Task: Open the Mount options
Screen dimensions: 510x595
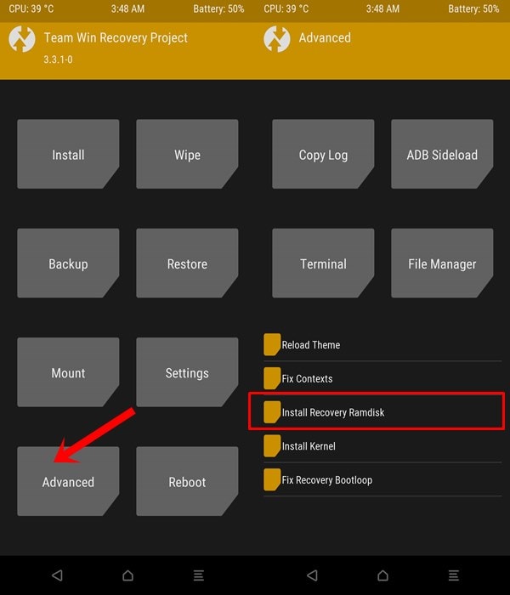Action: click(x=68, y=372)
